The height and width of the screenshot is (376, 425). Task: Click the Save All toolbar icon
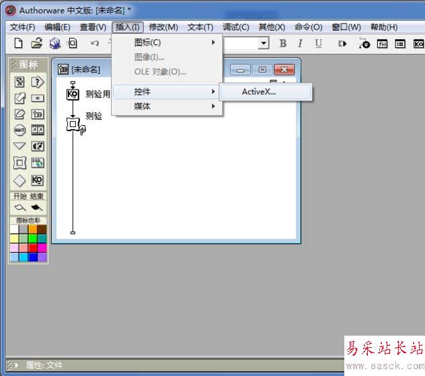[x=54, y=43]
